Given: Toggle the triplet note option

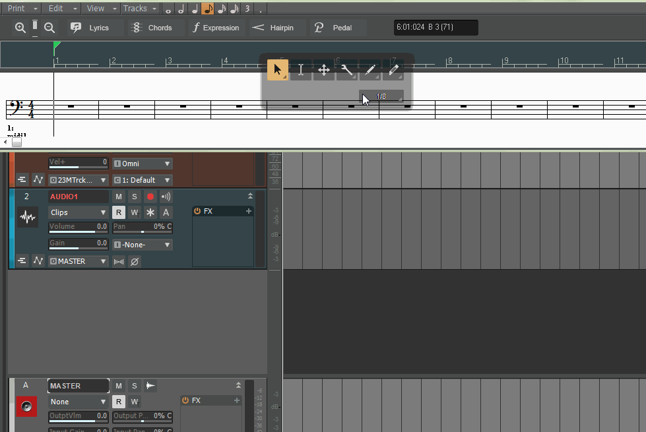Looking at the screenshot, I should point(247,9).
